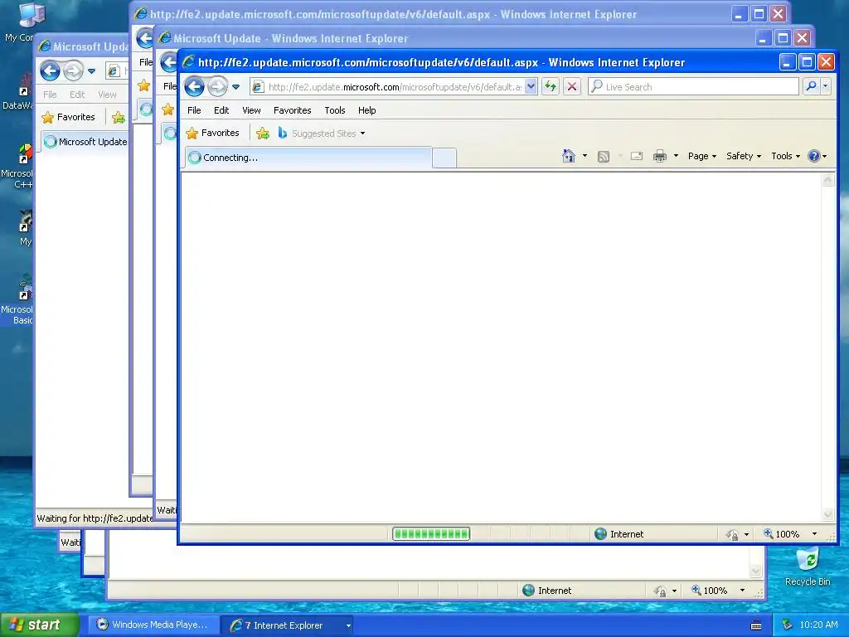This screenshot has width=849, height=637.
Task: Open View menu in leftmost Microsoft Update window
Action: pos(107,95)
